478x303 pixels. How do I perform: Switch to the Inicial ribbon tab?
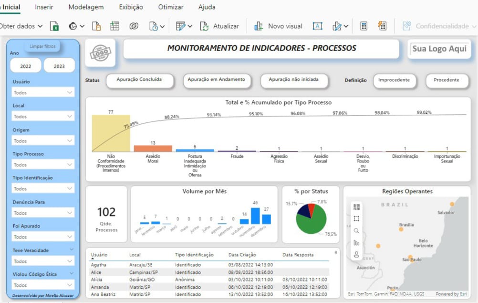point(10,7)
